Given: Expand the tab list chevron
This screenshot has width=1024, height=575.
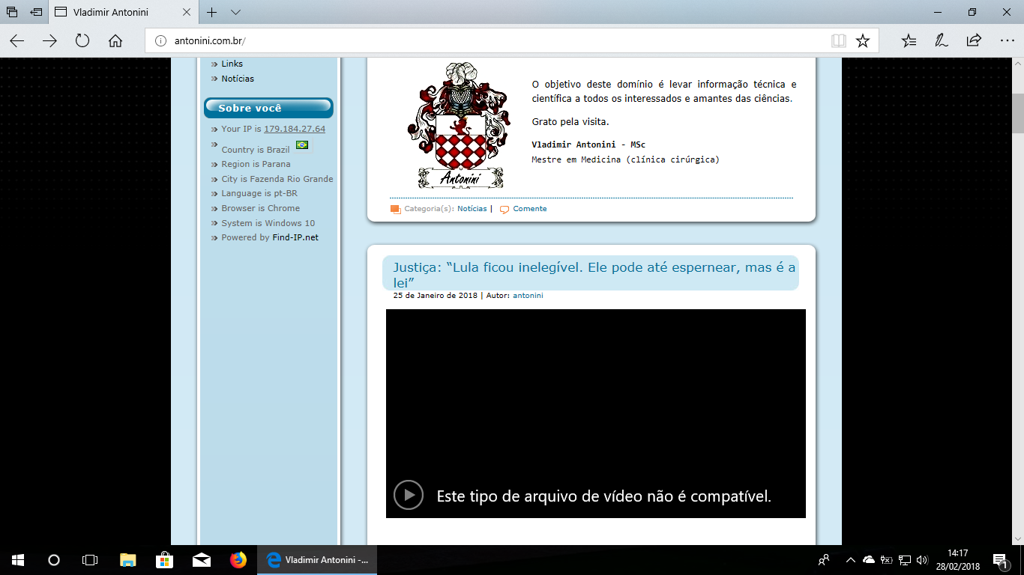Looking at the screenshot, I should point(235,13).
